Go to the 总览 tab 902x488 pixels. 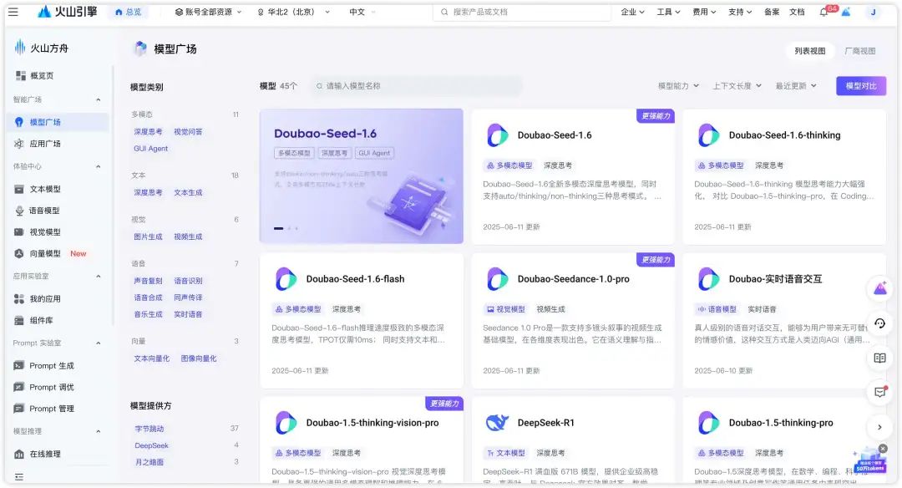pyautogui.click(x=128, y=12)
